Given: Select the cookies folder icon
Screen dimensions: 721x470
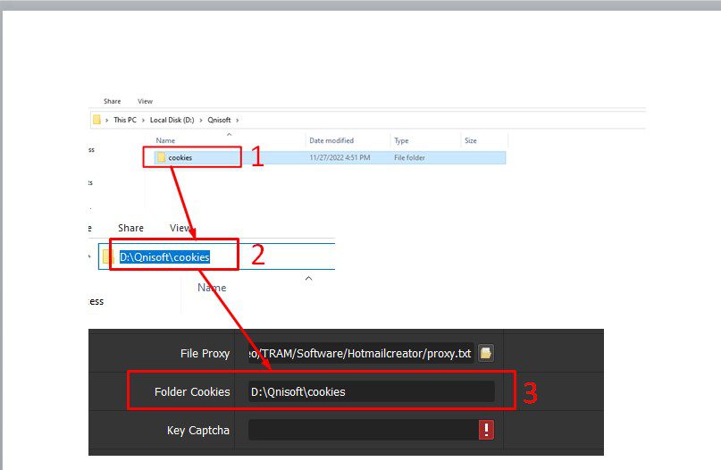Looking at the screenshot, I should tap(161, 157).
